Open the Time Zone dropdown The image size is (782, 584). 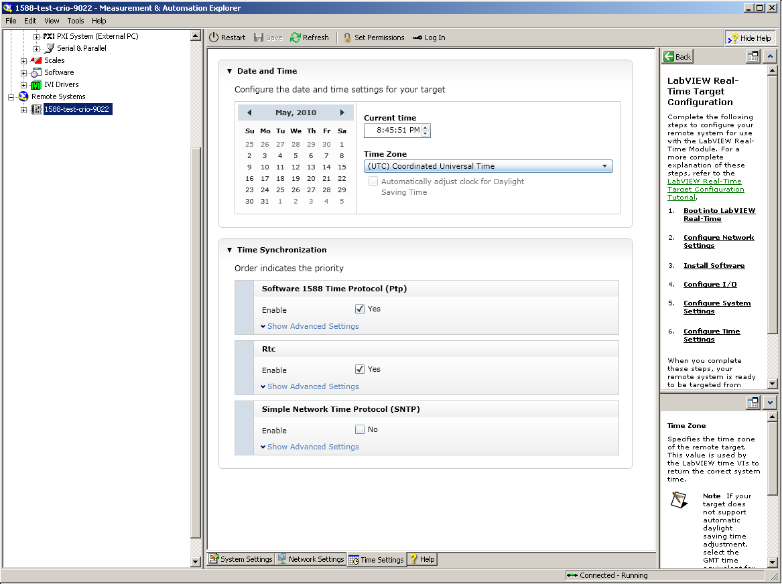pos(488,166)
